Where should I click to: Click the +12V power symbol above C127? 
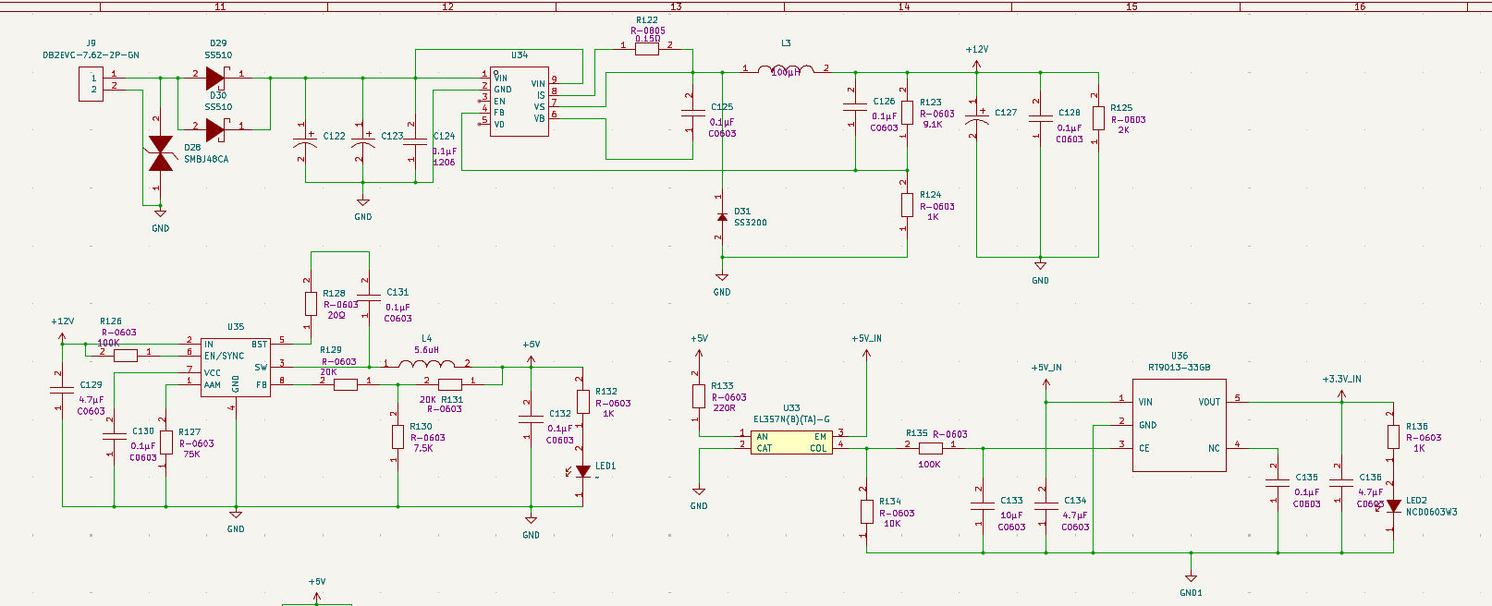click(x=976, y=50)
